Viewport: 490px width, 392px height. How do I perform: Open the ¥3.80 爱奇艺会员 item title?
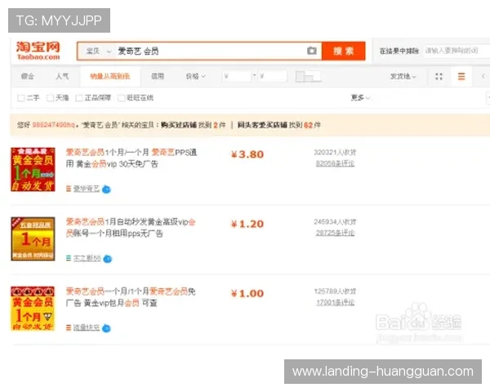(x=131, y=158)
